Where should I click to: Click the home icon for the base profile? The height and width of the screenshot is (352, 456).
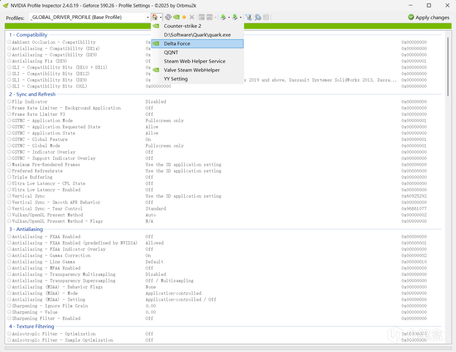pos(155,17)
